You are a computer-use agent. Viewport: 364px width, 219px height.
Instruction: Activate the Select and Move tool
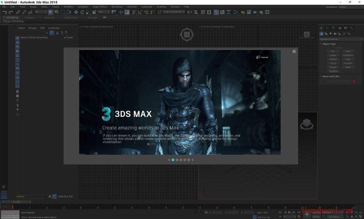point(76,12)
